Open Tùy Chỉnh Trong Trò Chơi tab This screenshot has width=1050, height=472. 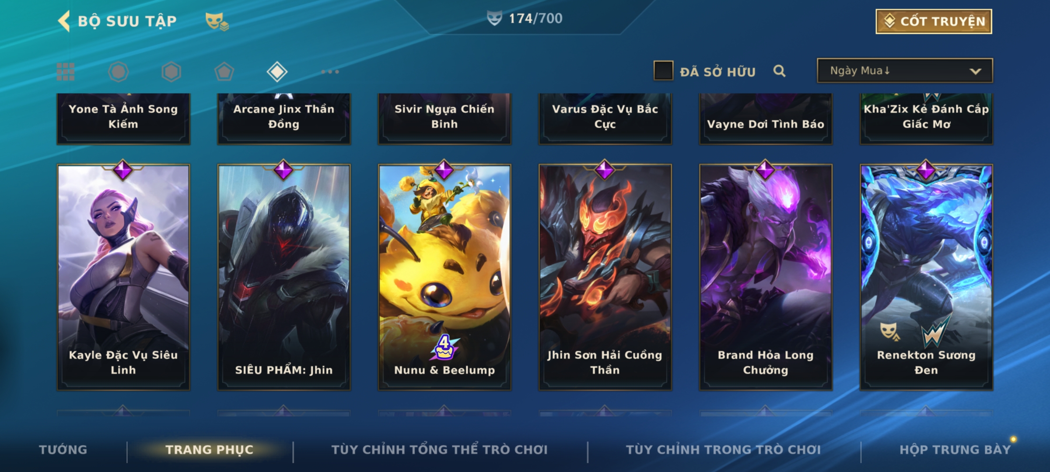click(723, 450)
